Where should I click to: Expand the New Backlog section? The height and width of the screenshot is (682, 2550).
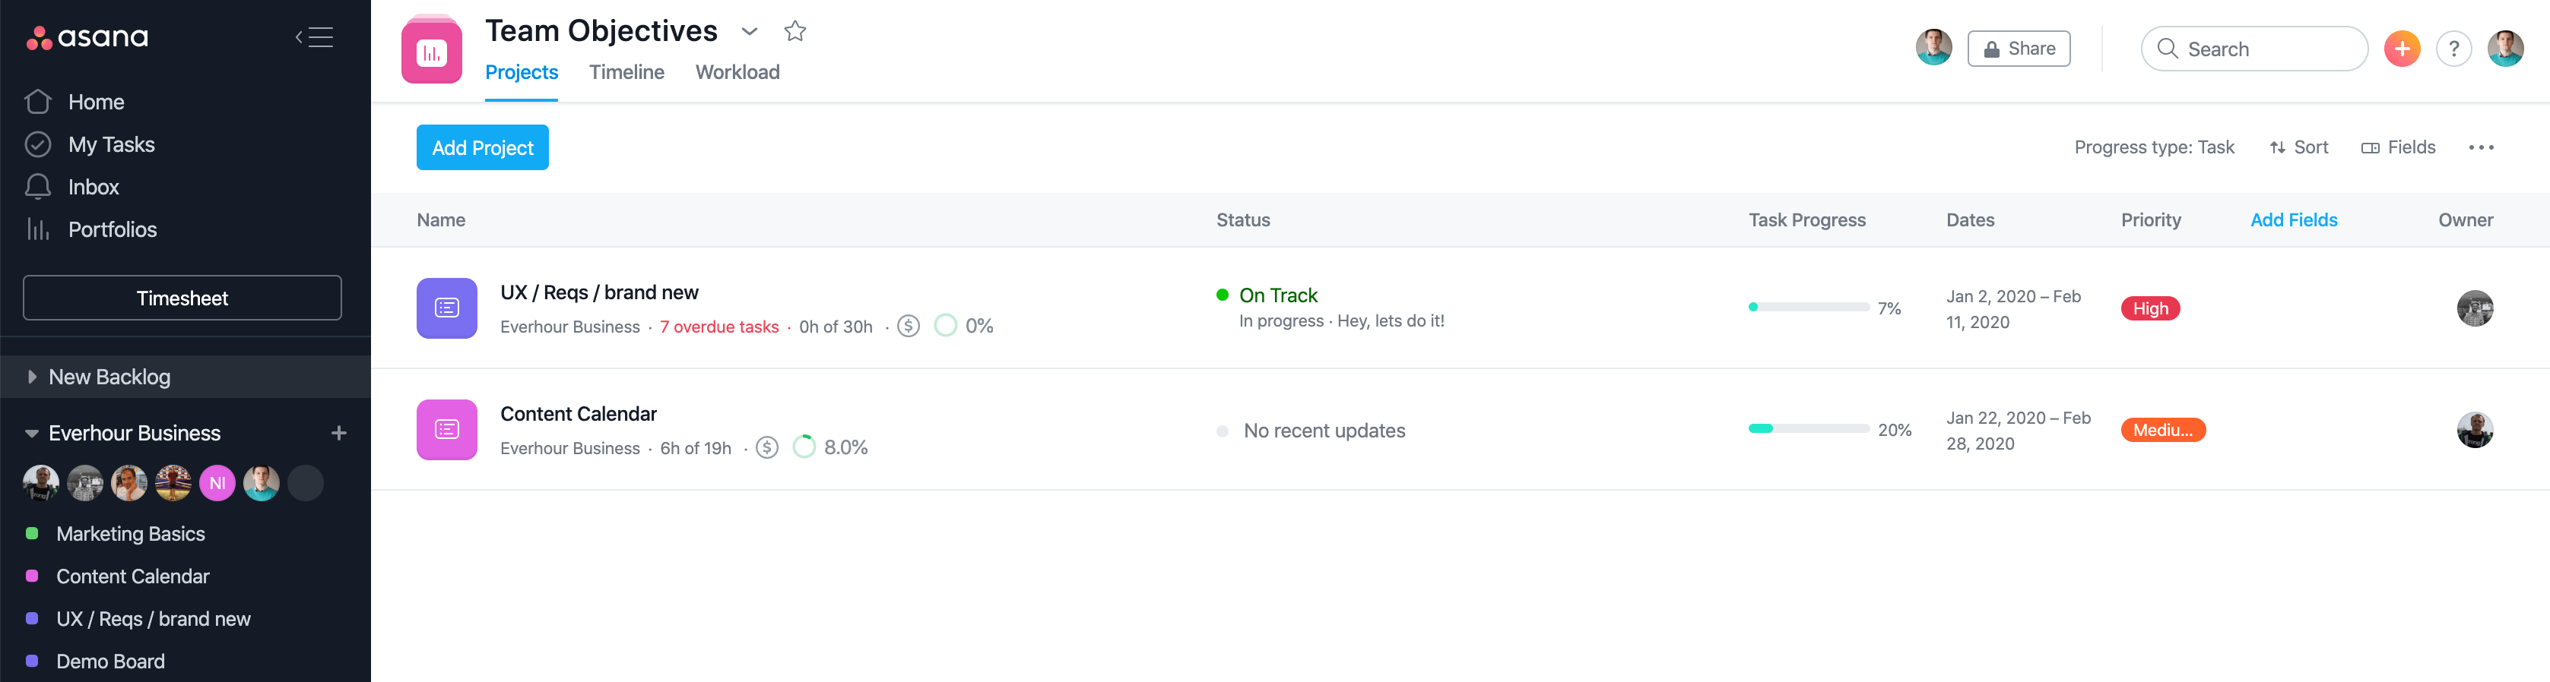(32, 377)
